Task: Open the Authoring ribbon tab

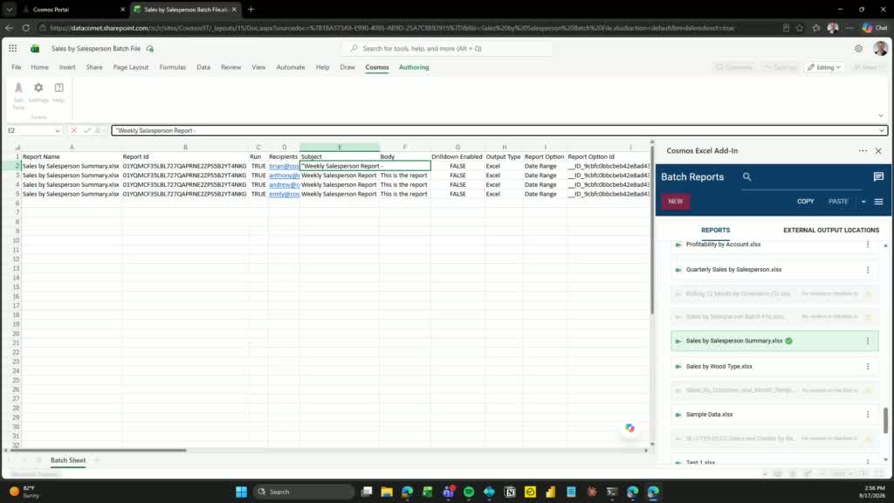Action: click(414, 67)
